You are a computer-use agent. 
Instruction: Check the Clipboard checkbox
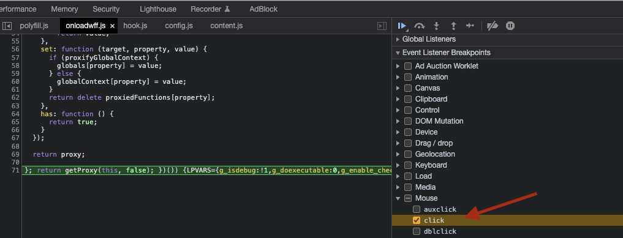point(408,99)
